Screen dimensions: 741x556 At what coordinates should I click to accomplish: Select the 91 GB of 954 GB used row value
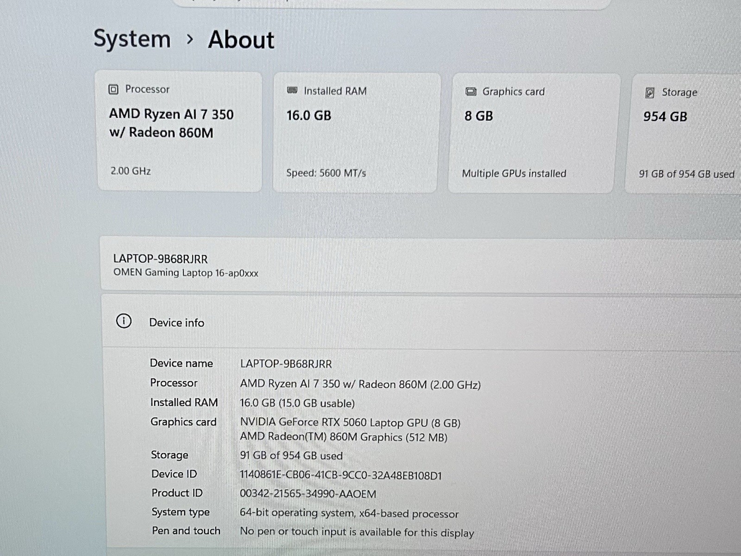coord(291,456)
